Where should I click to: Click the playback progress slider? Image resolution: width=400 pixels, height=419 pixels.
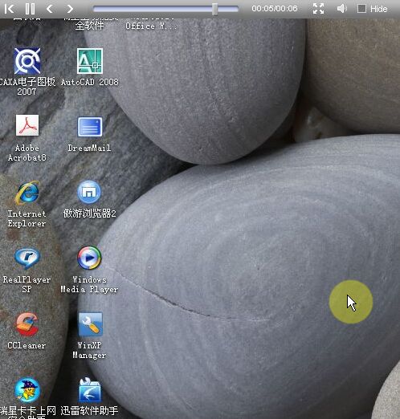click(x=165, y=9)
